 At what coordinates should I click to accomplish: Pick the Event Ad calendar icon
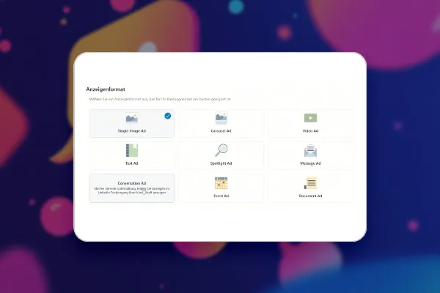(x=221, y=183)
